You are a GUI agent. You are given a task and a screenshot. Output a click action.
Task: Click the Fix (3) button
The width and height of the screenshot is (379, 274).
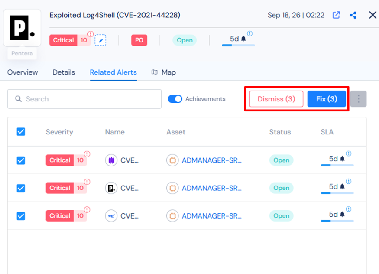(x=327, y=99)
